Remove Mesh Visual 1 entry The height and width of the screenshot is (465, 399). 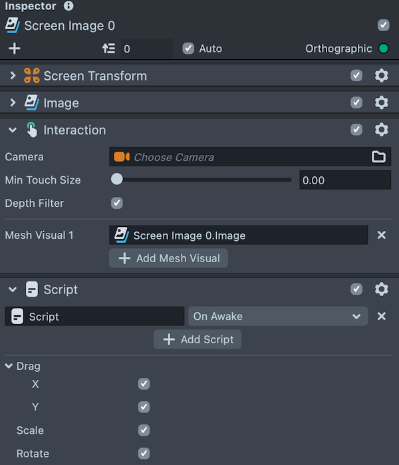[382, 235]
